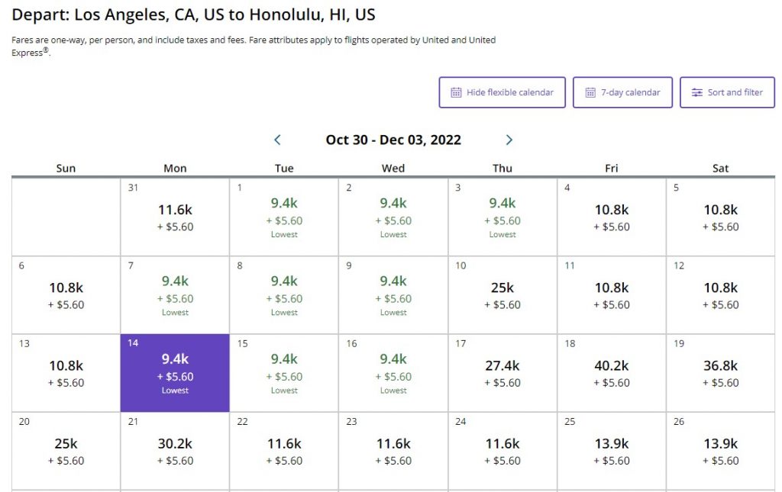
Task: Hide flexible calendar button
Action: pos(502,92)
